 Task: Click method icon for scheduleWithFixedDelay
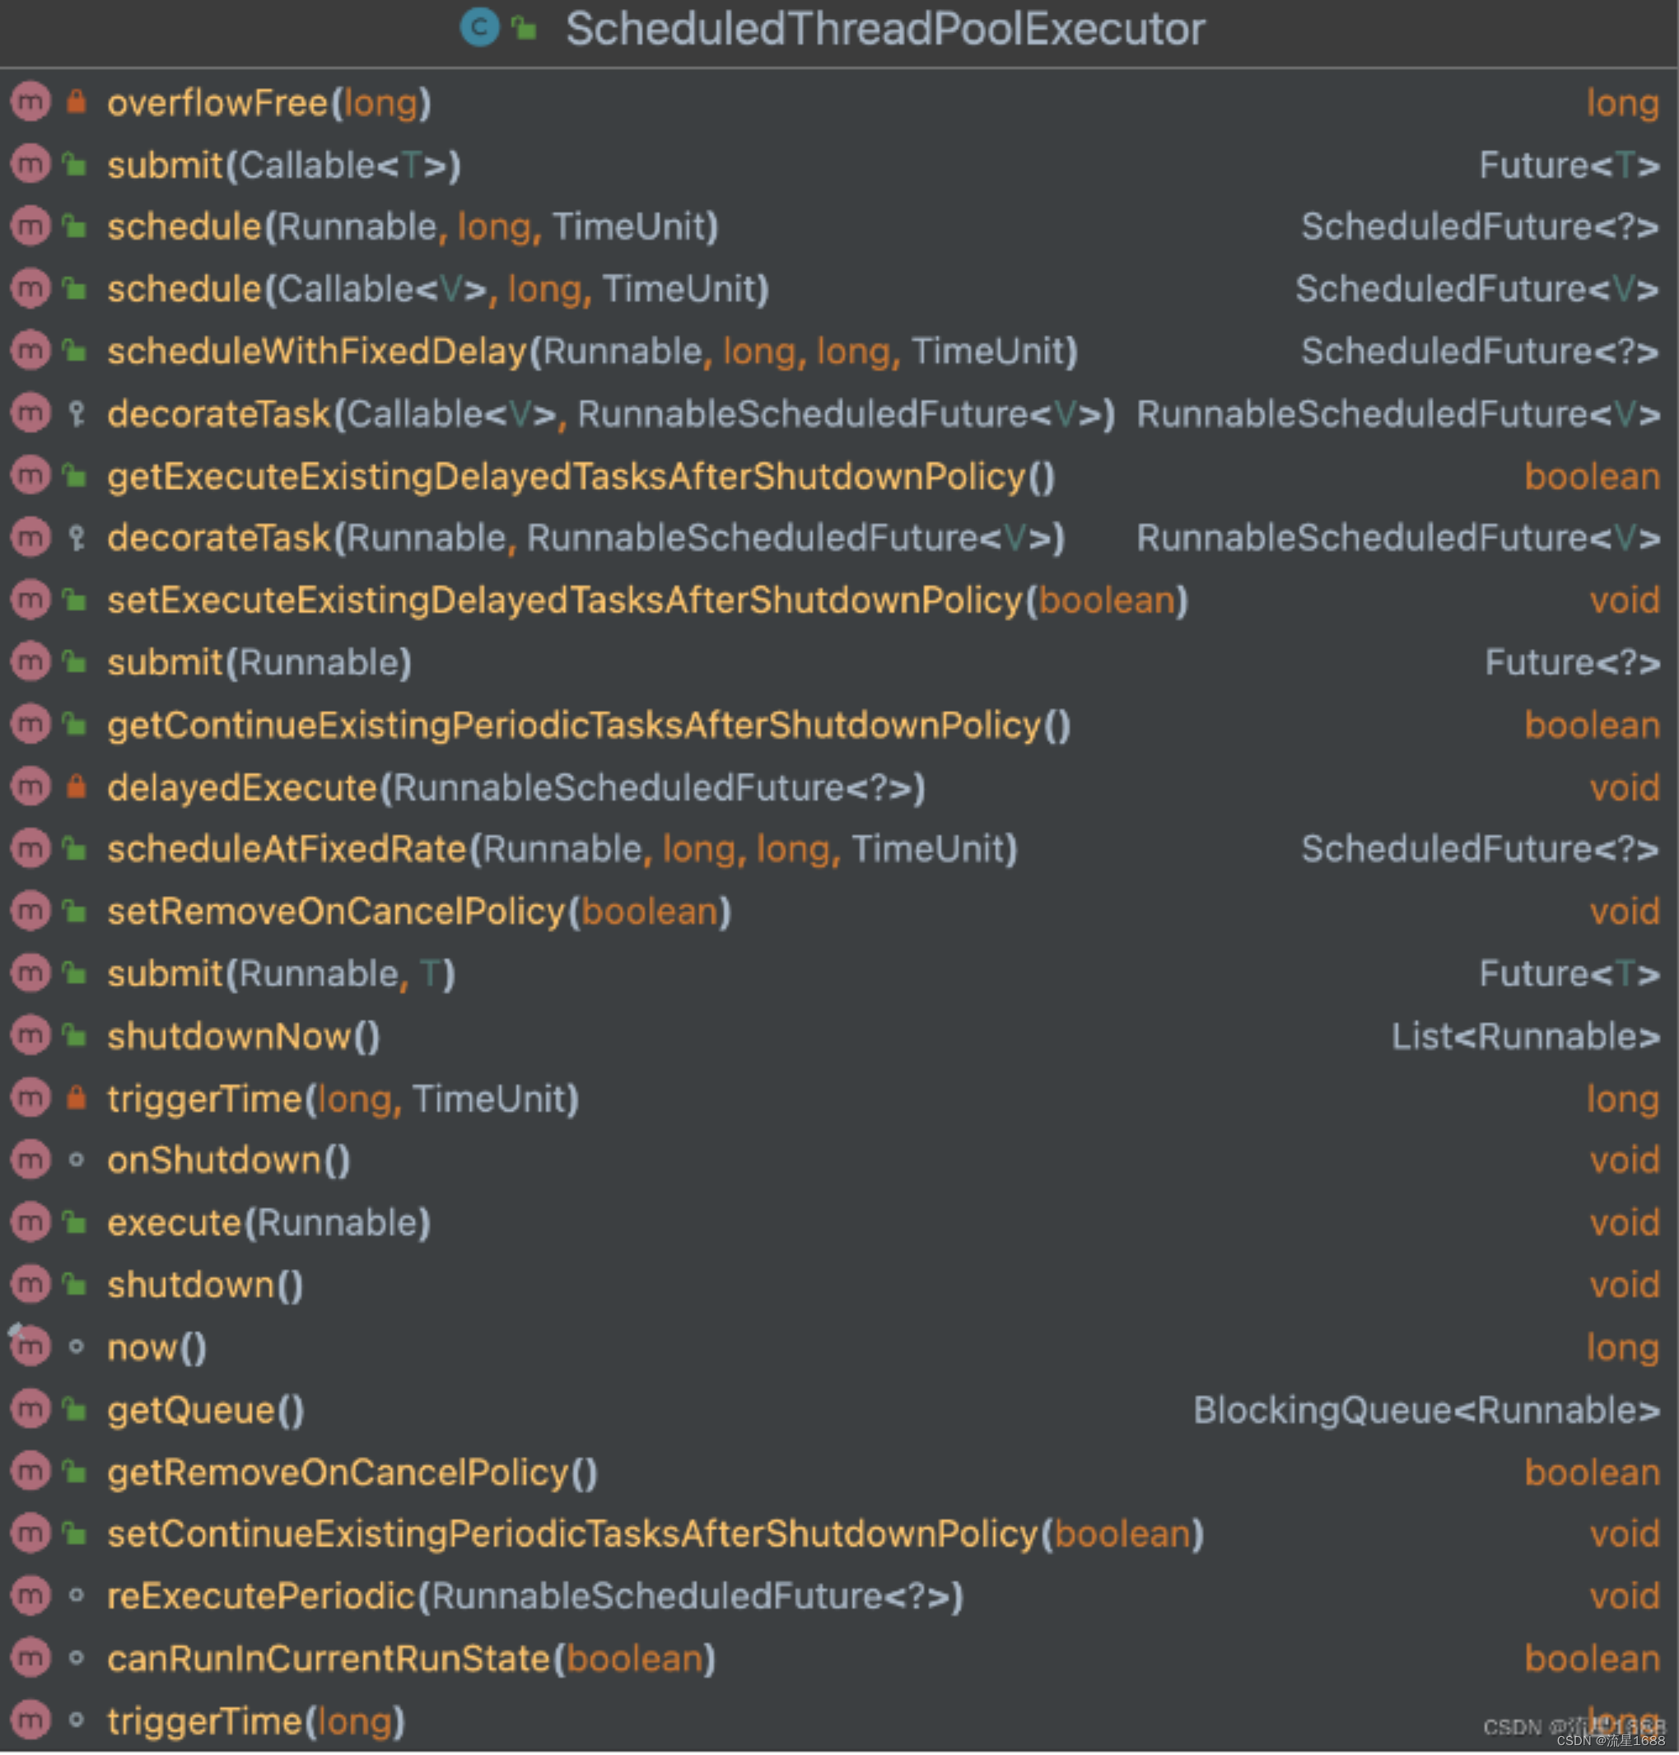pyautogui.click(x=30, y=352)
